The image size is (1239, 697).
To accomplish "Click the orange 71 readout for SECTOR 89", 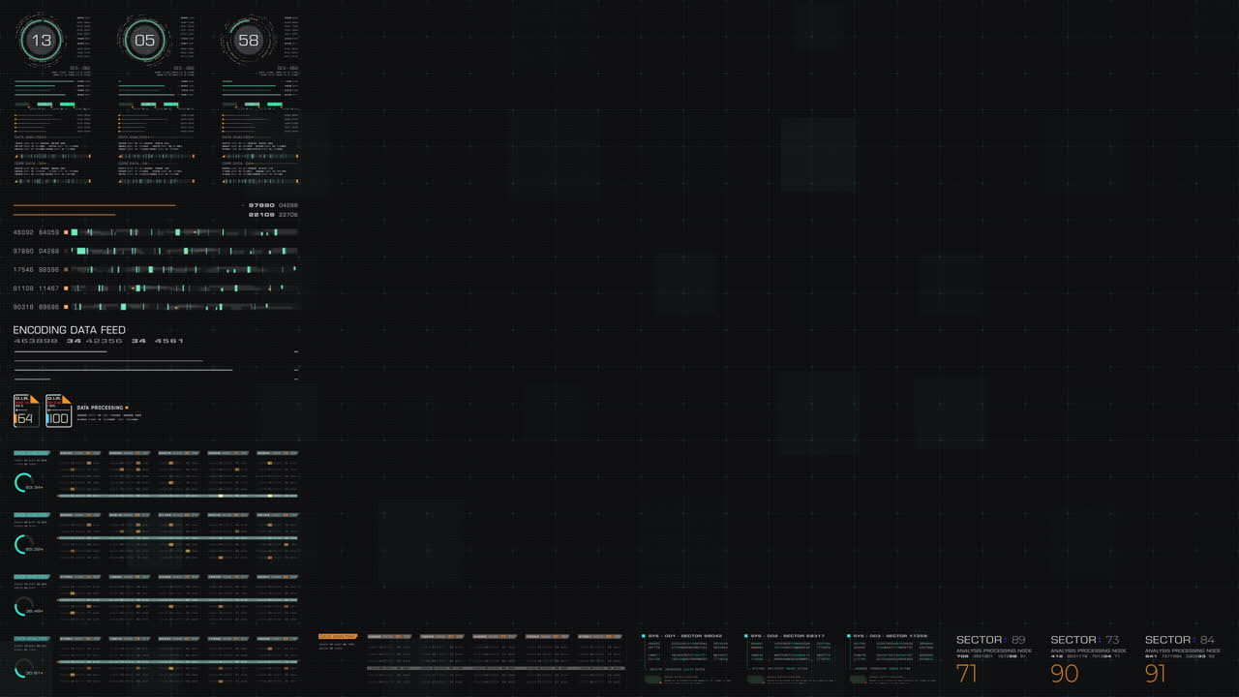I will (x=965, y=672).
